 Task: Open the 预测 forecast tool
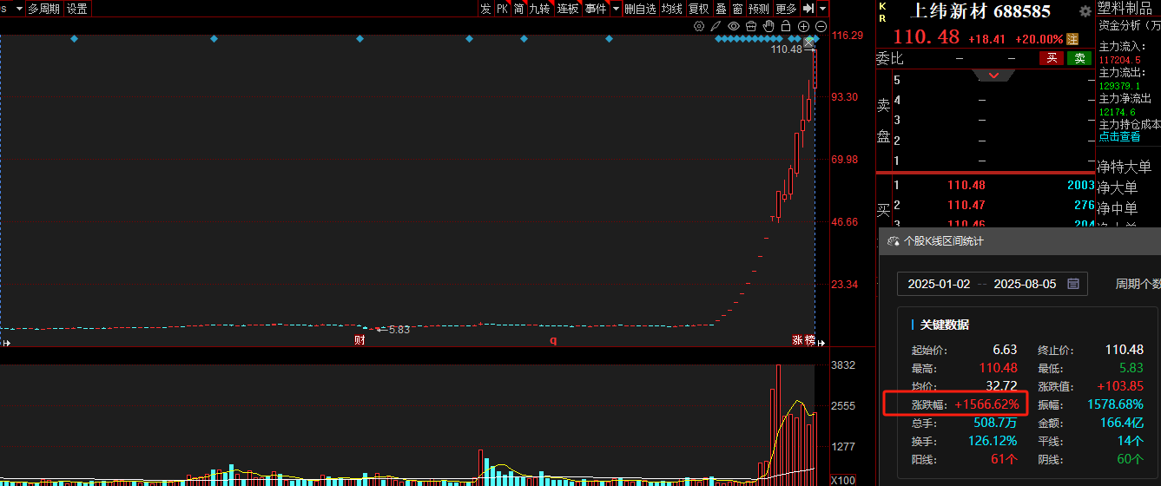click(759, 9)
